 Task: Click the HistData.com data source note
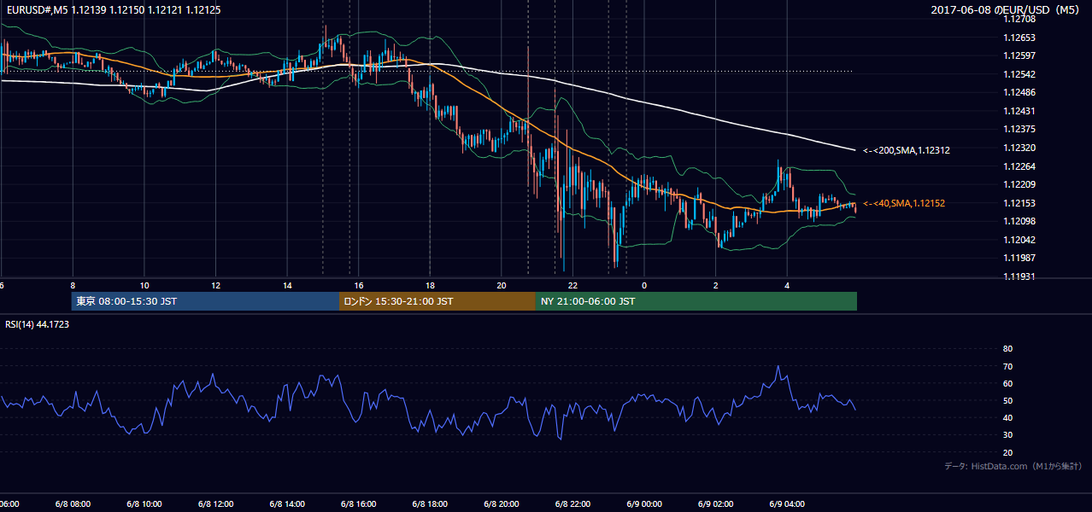pyautogui.click(x=1013, y=466)
